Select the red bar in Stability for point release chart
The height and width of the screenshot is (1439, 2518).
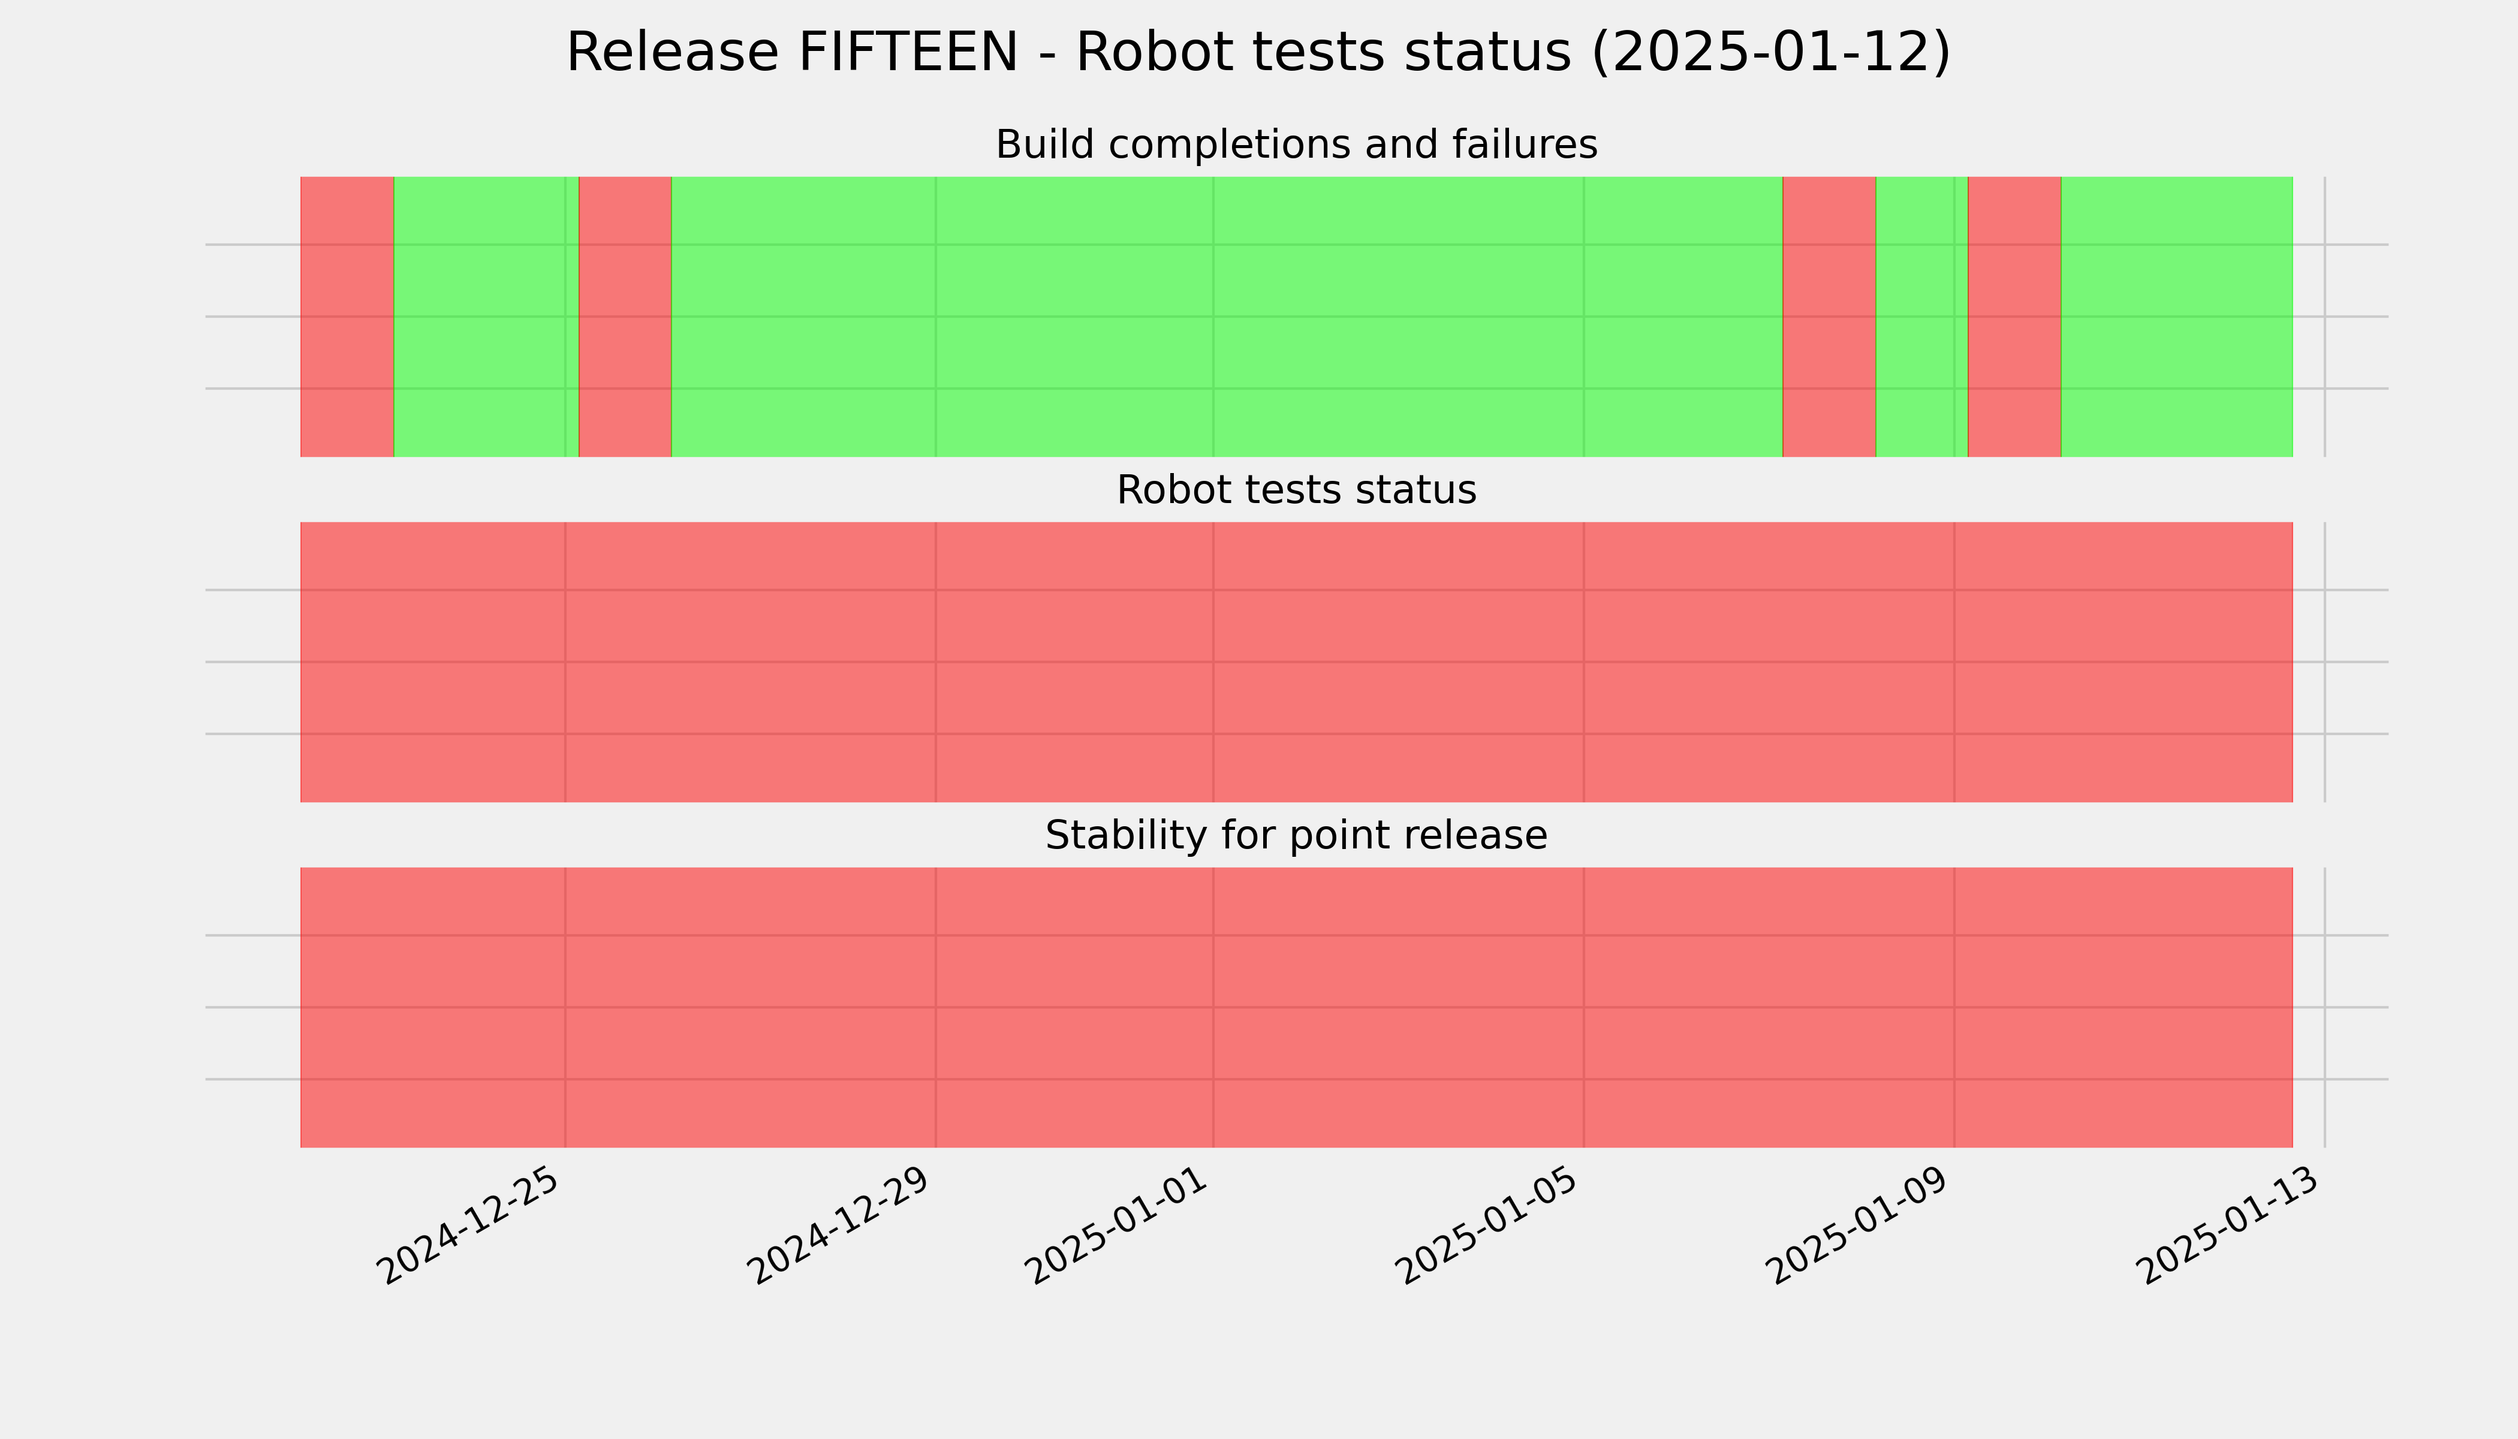pyautogui.click(x=1297, y=1007)
